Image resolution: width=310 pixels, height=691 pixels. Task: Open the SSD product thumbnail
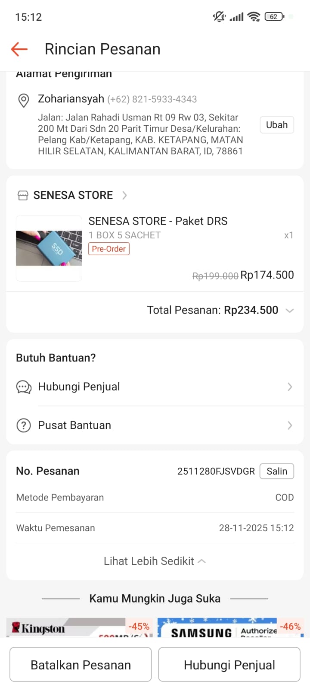click(x=49, y=248)
